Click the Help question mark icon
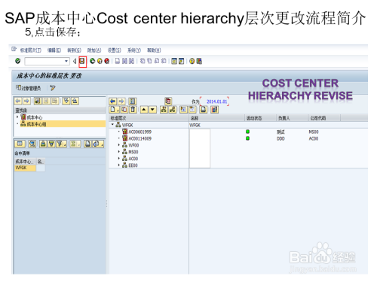 click(192, 61)
